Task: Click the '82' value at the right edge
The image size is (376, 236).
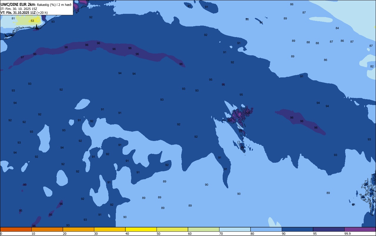Action: pos(372,67)
